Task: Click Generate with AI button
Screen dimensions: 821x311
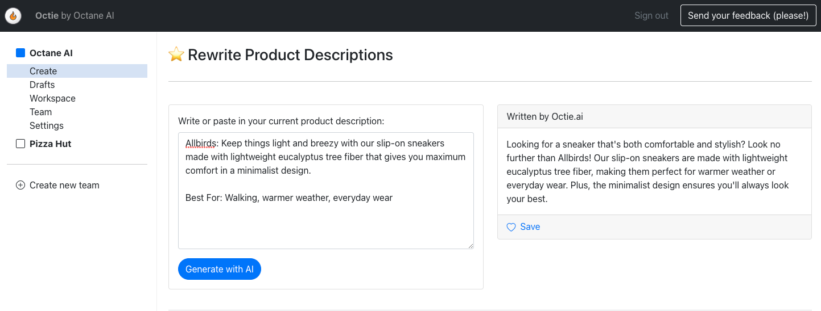Action: 220,269
